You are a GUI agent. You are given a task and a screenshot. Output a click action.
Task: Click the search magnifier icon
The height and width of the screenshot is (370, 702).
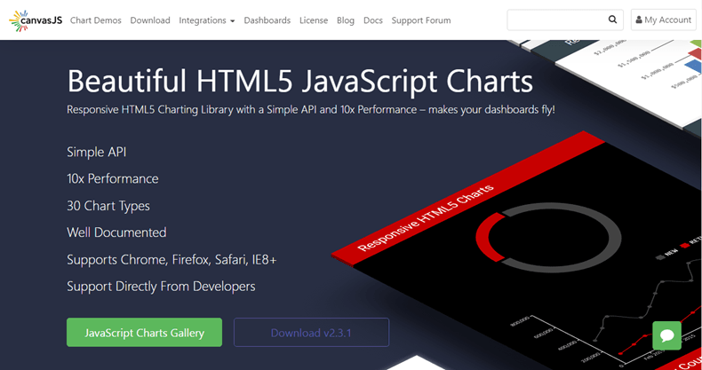coord(612,20)
